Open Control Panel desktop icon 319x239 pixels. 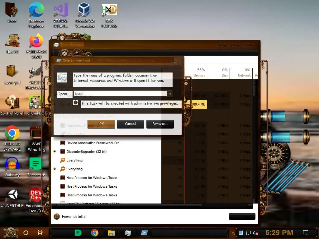click(12, 105)
